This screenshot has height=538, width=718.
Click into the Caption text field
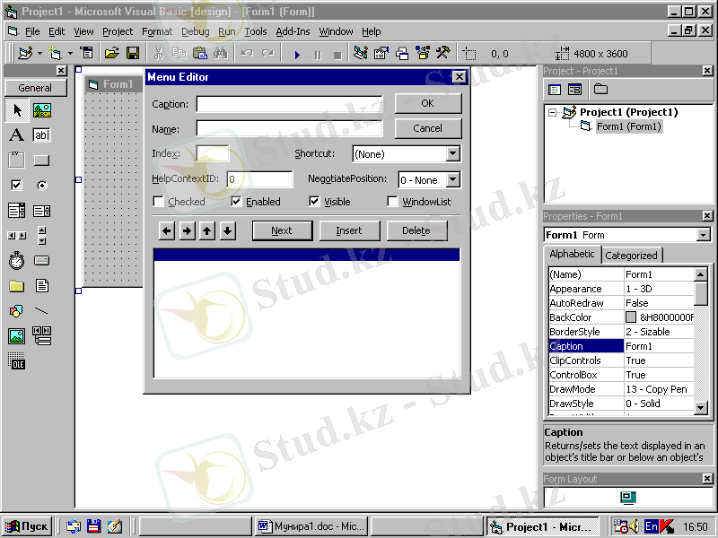point(289,104)
